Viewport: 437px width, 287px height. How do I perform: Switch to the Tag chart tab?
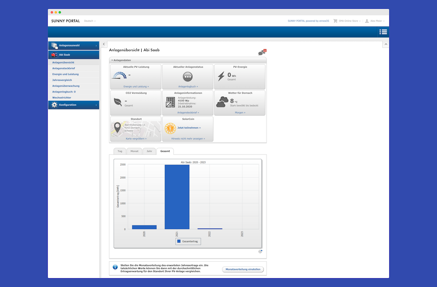(120, 151)
